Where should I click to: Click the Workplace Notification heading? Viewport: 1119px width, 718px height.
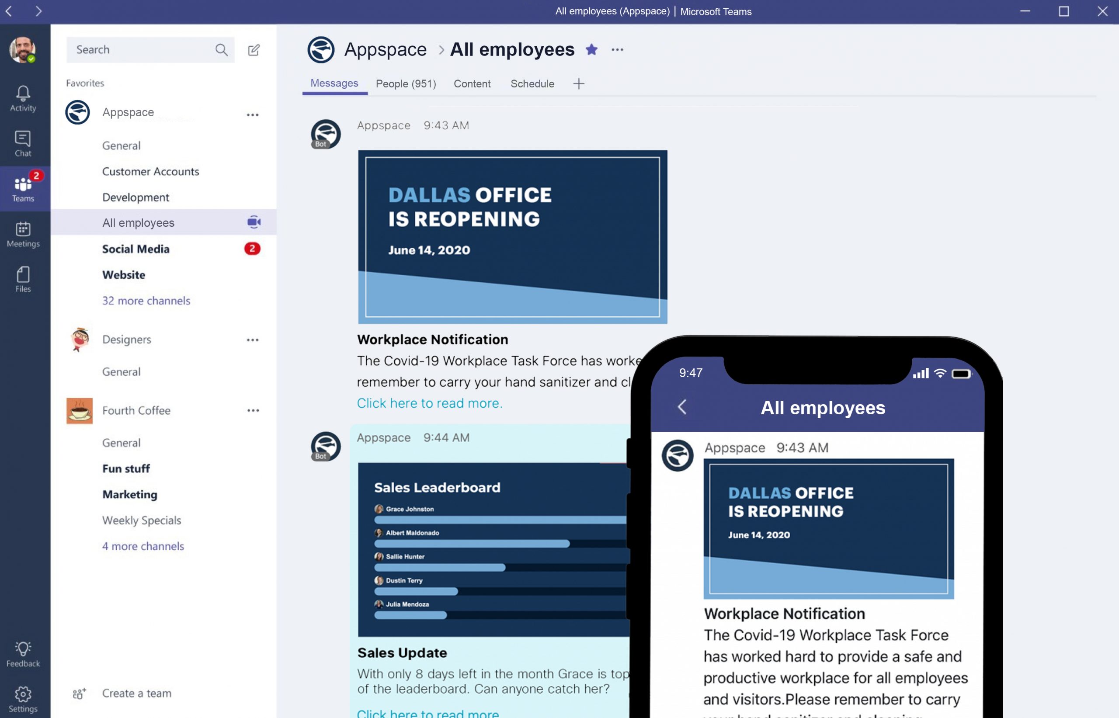(x=433, y=339)
